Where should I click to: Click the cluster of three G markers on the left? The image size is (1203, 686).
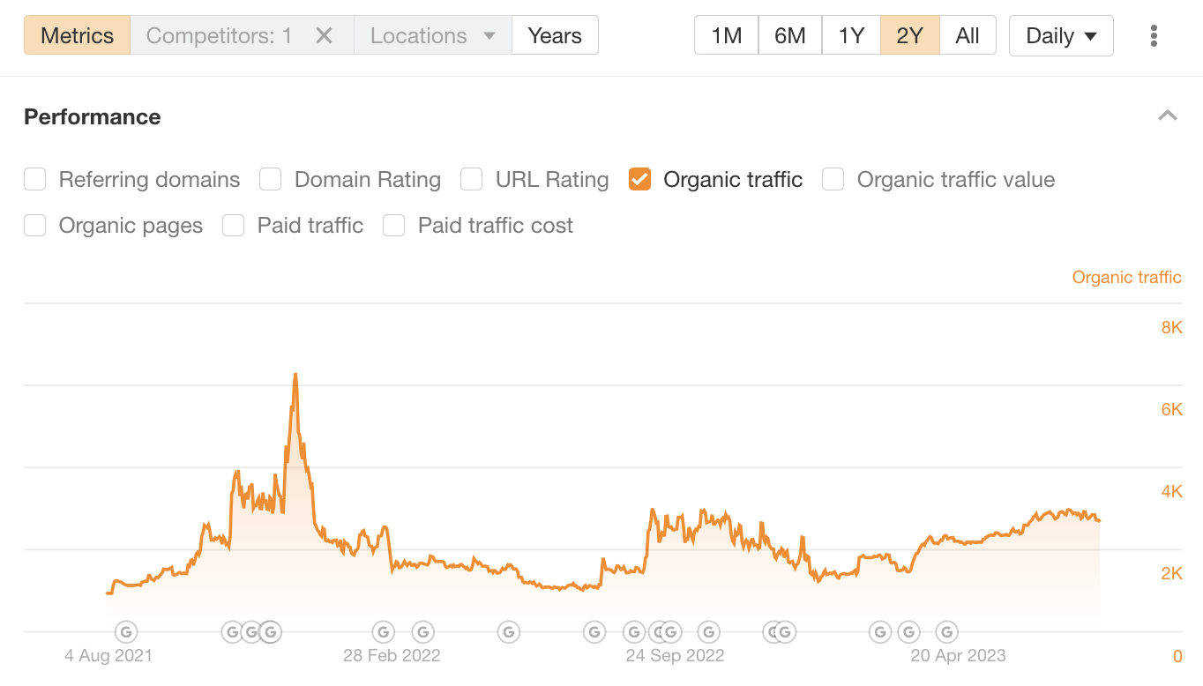coord(250,631)
